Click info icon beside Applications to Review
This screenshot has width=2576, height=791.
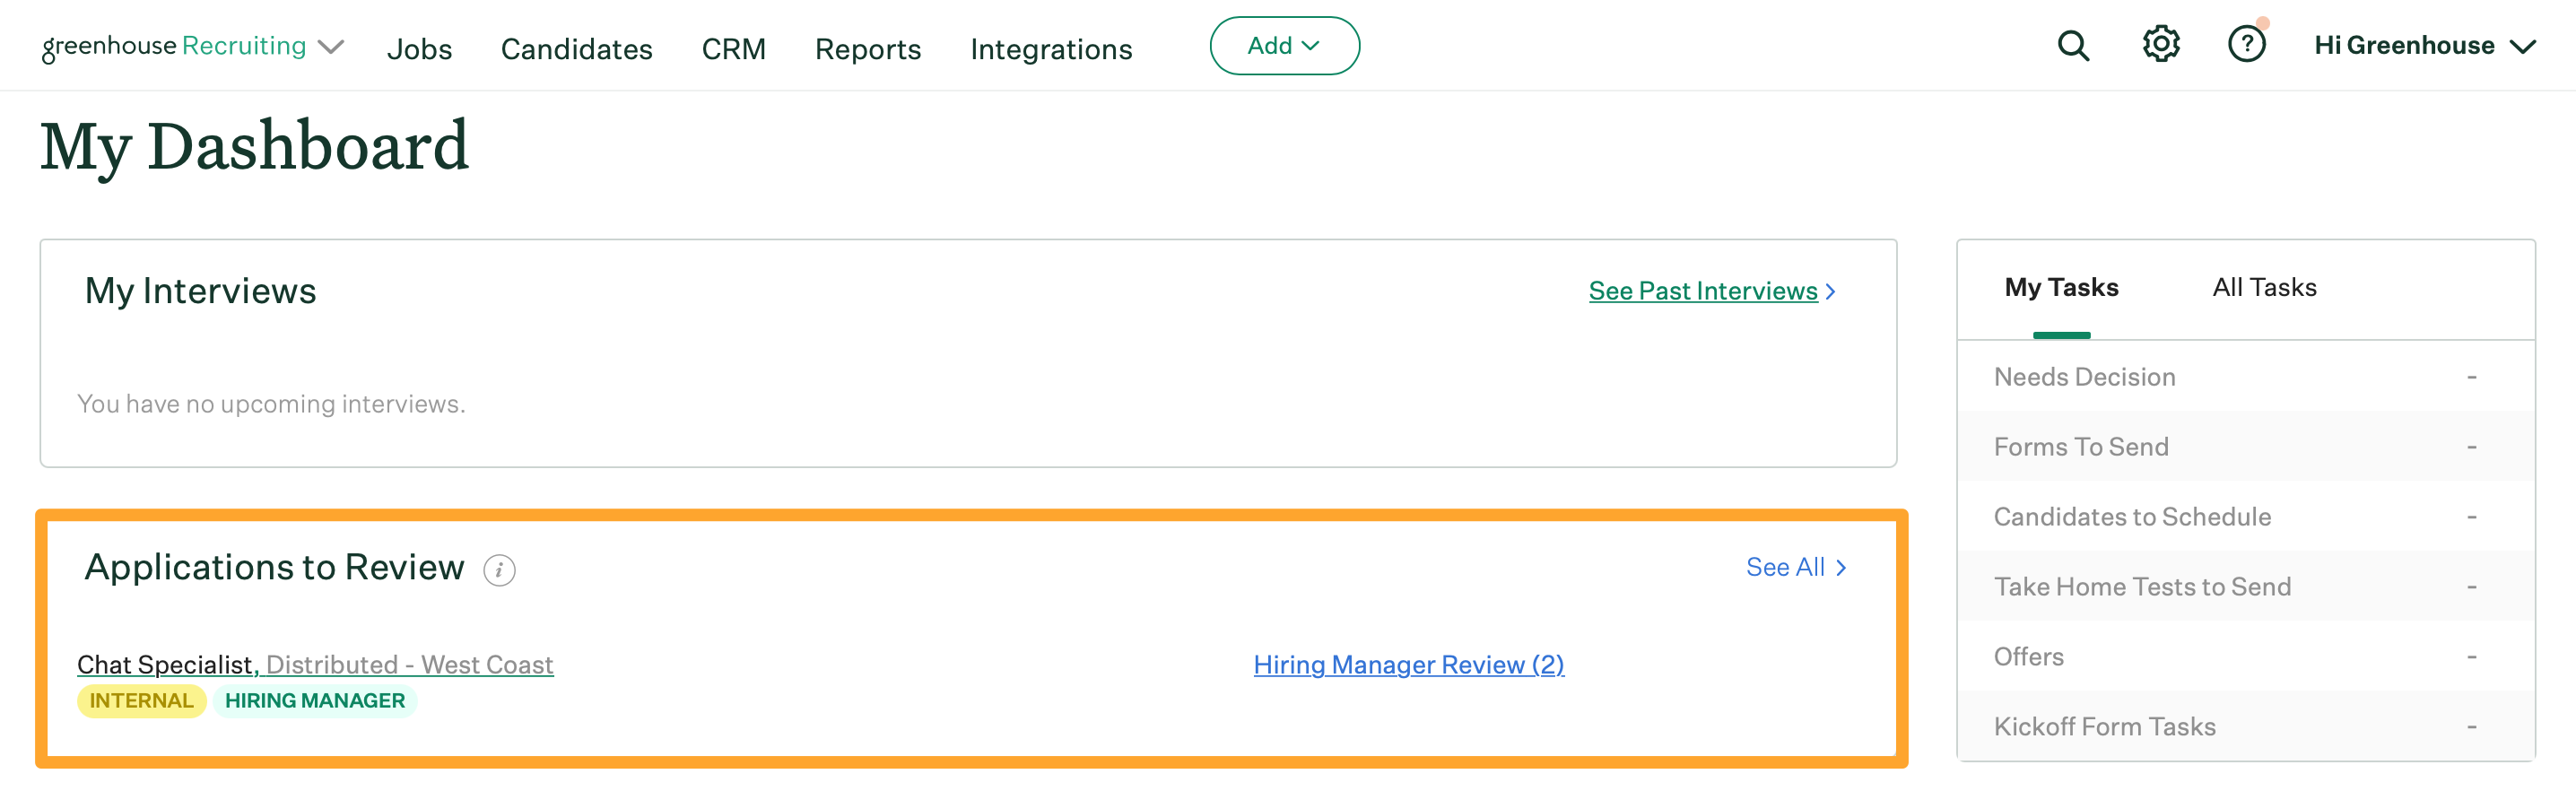point(499,570)
